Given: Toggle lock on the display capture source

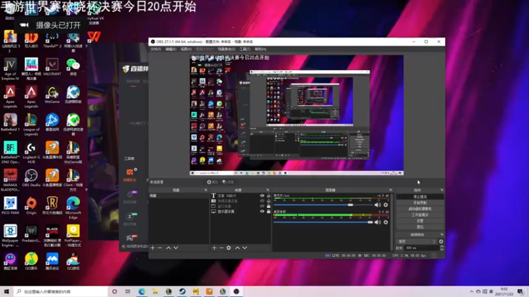Looking at the screenshot, I should pyautogui.click(x=268, y=211).
